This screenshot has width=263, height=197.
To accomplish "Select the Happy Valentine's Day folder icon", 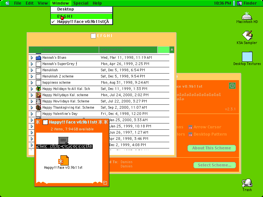I will [38, 114].
